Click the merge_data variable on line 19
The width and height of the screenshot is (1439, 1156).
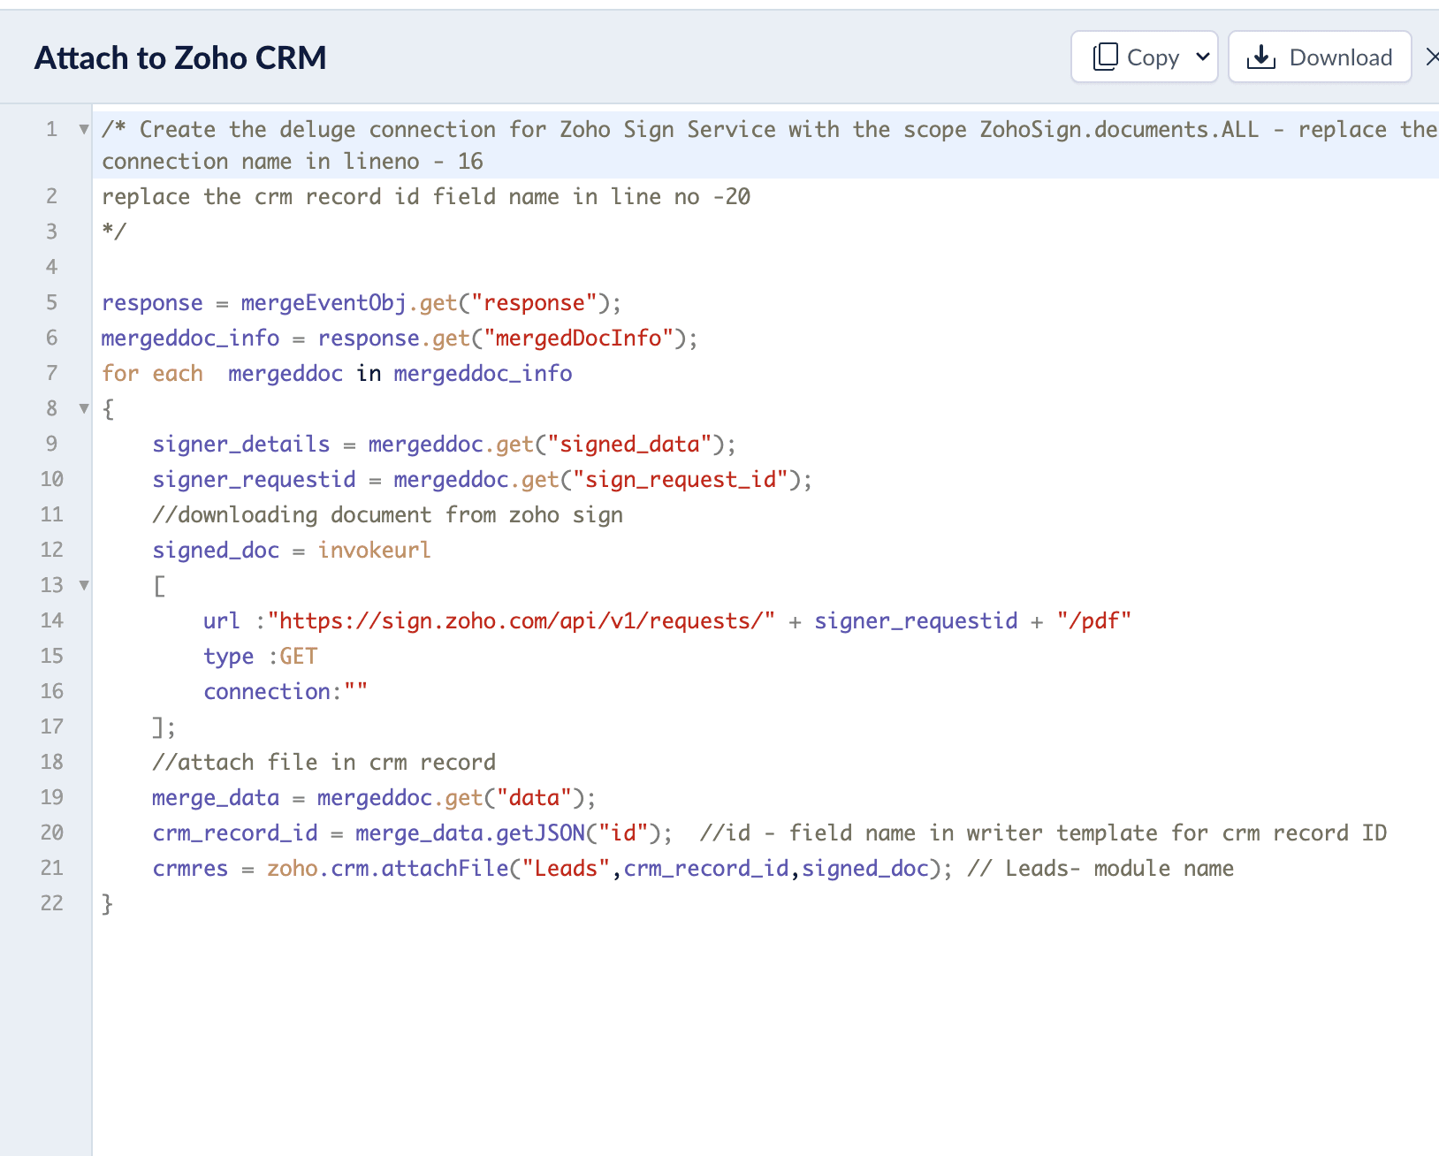(216, 798)
